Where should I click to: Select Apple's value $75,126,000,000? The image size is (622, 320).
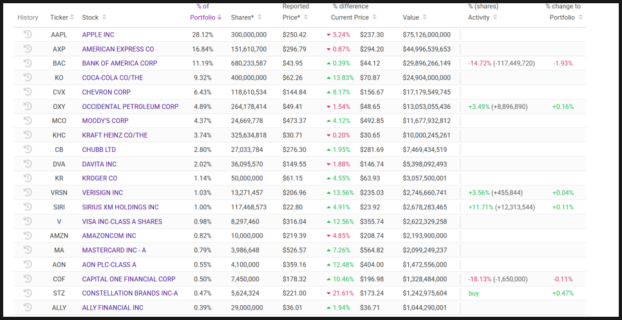point(426,35)
